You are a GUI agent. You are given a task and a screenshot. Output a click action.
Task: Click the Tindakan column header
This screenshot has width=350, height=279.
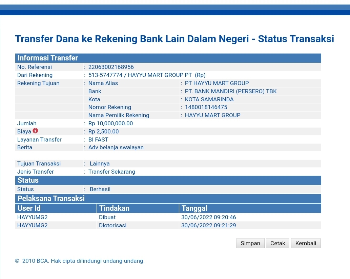(114, 208)
